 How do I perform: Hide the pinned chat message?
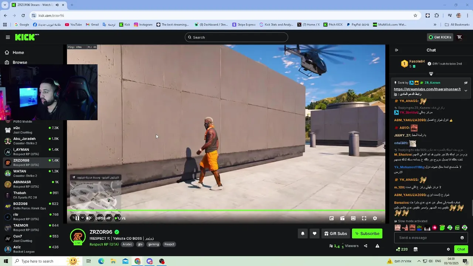(x=466, y=83)
